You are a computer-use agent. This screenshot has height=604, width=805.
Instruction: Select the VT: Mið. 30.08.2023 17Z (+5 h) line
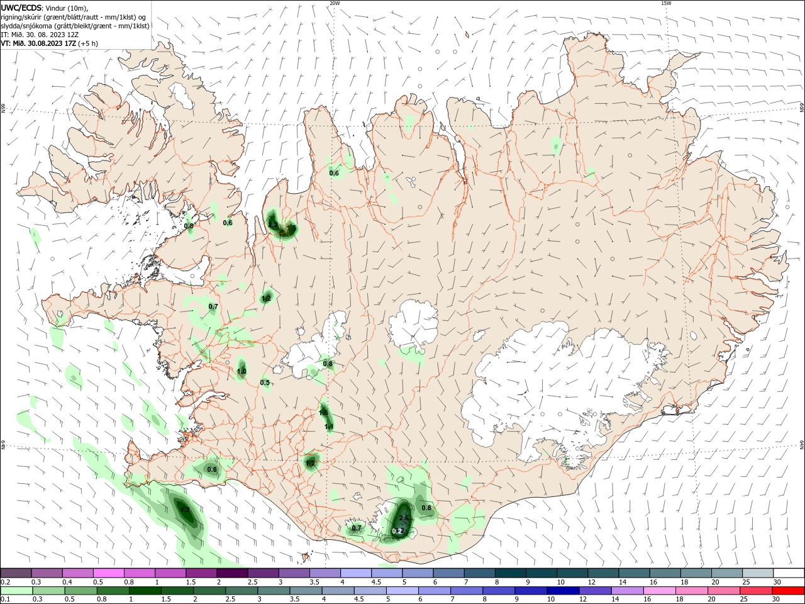(x=49, y=43)
